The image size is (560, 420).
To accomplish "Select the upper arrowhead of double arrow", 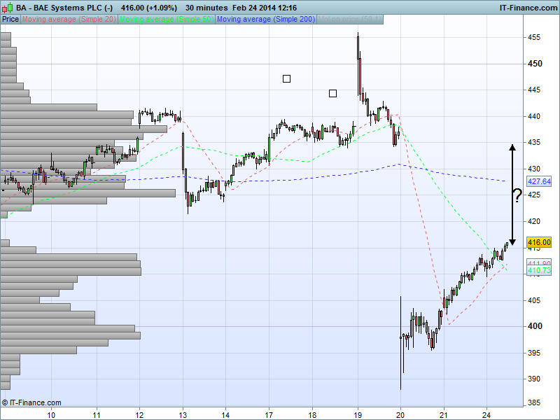I will click(512, 147).
